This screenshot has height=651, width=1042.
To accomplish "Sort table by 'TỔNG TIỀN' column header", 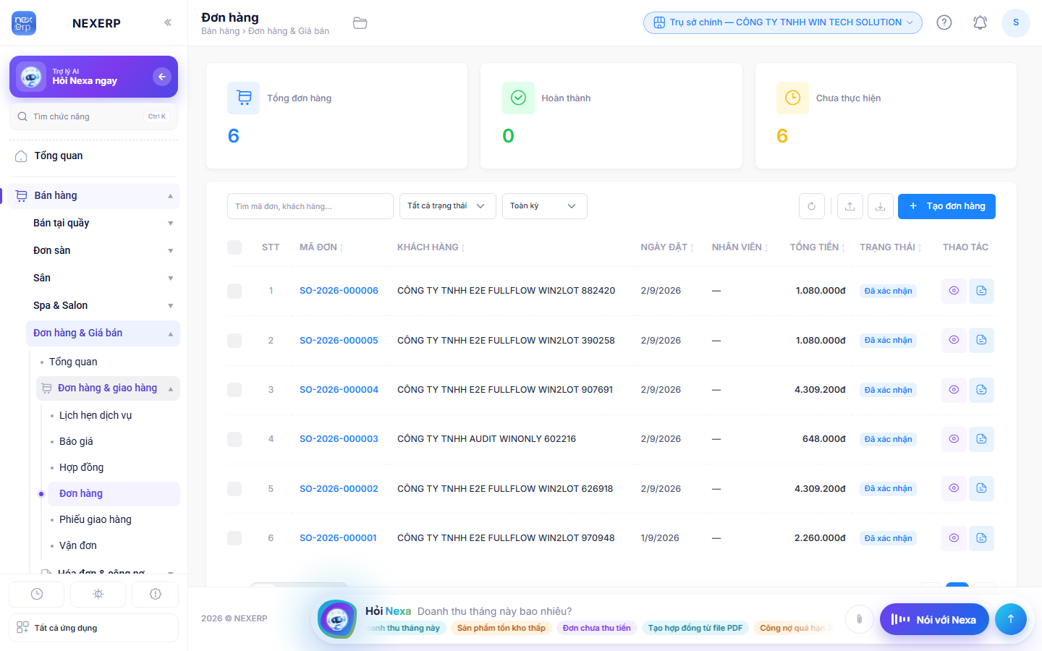I will [x=817, y=247].
